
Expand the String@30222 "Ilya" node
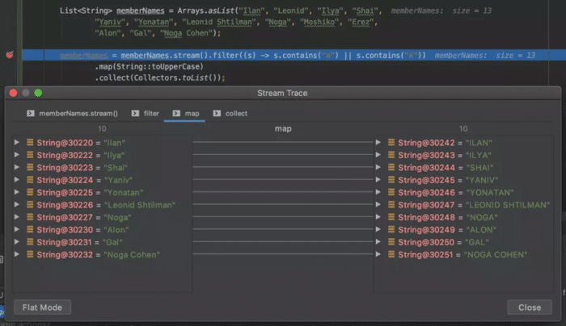(17, 155)
